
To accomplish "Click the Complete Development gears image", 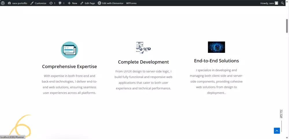I will click(143, 48).
